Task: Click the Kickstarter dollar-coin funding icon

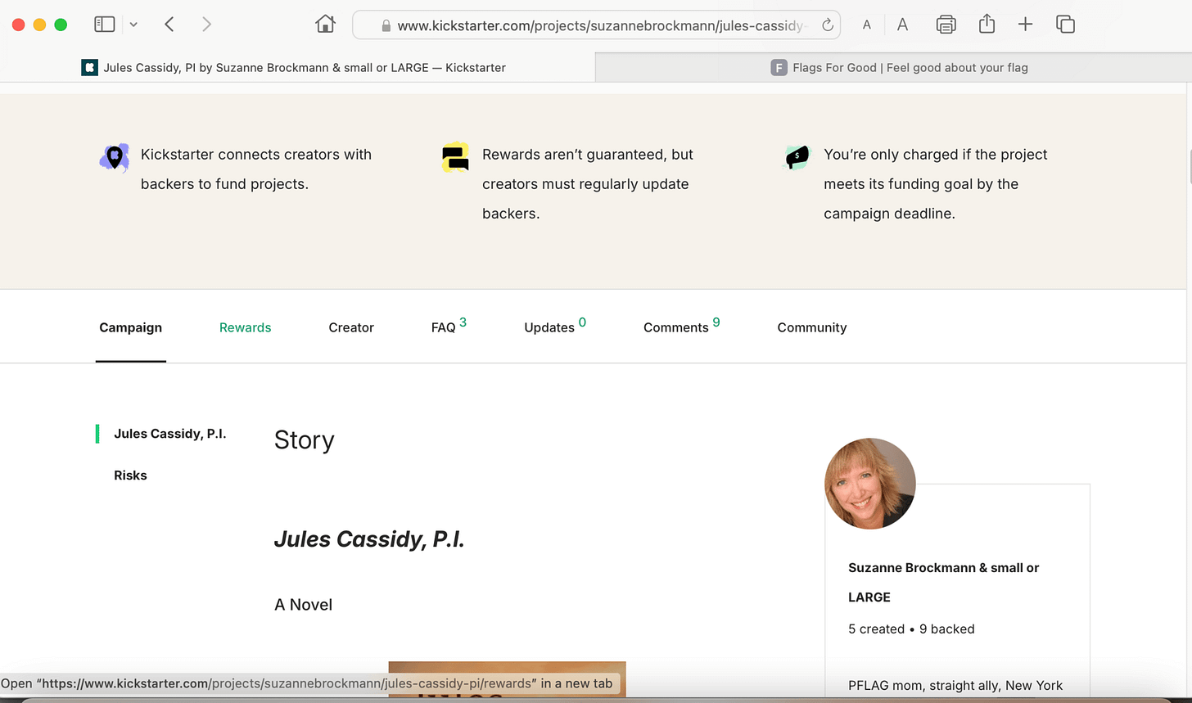Action: click(x=795, y=156)
